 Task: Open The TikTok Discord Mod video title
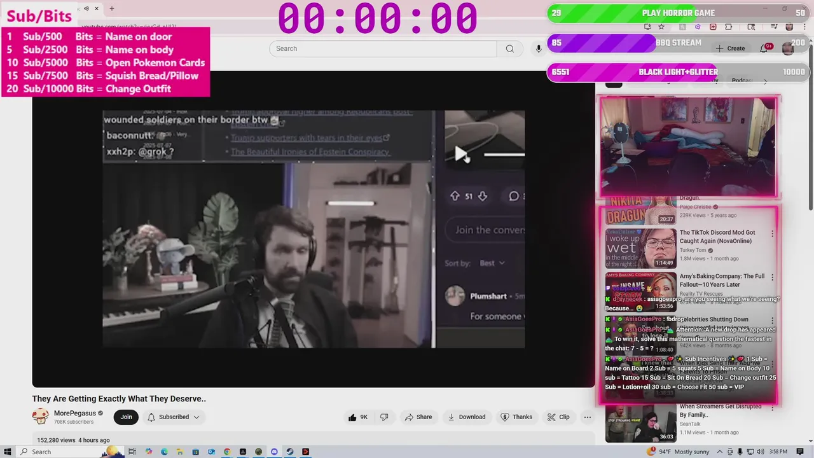coord(717,237)
